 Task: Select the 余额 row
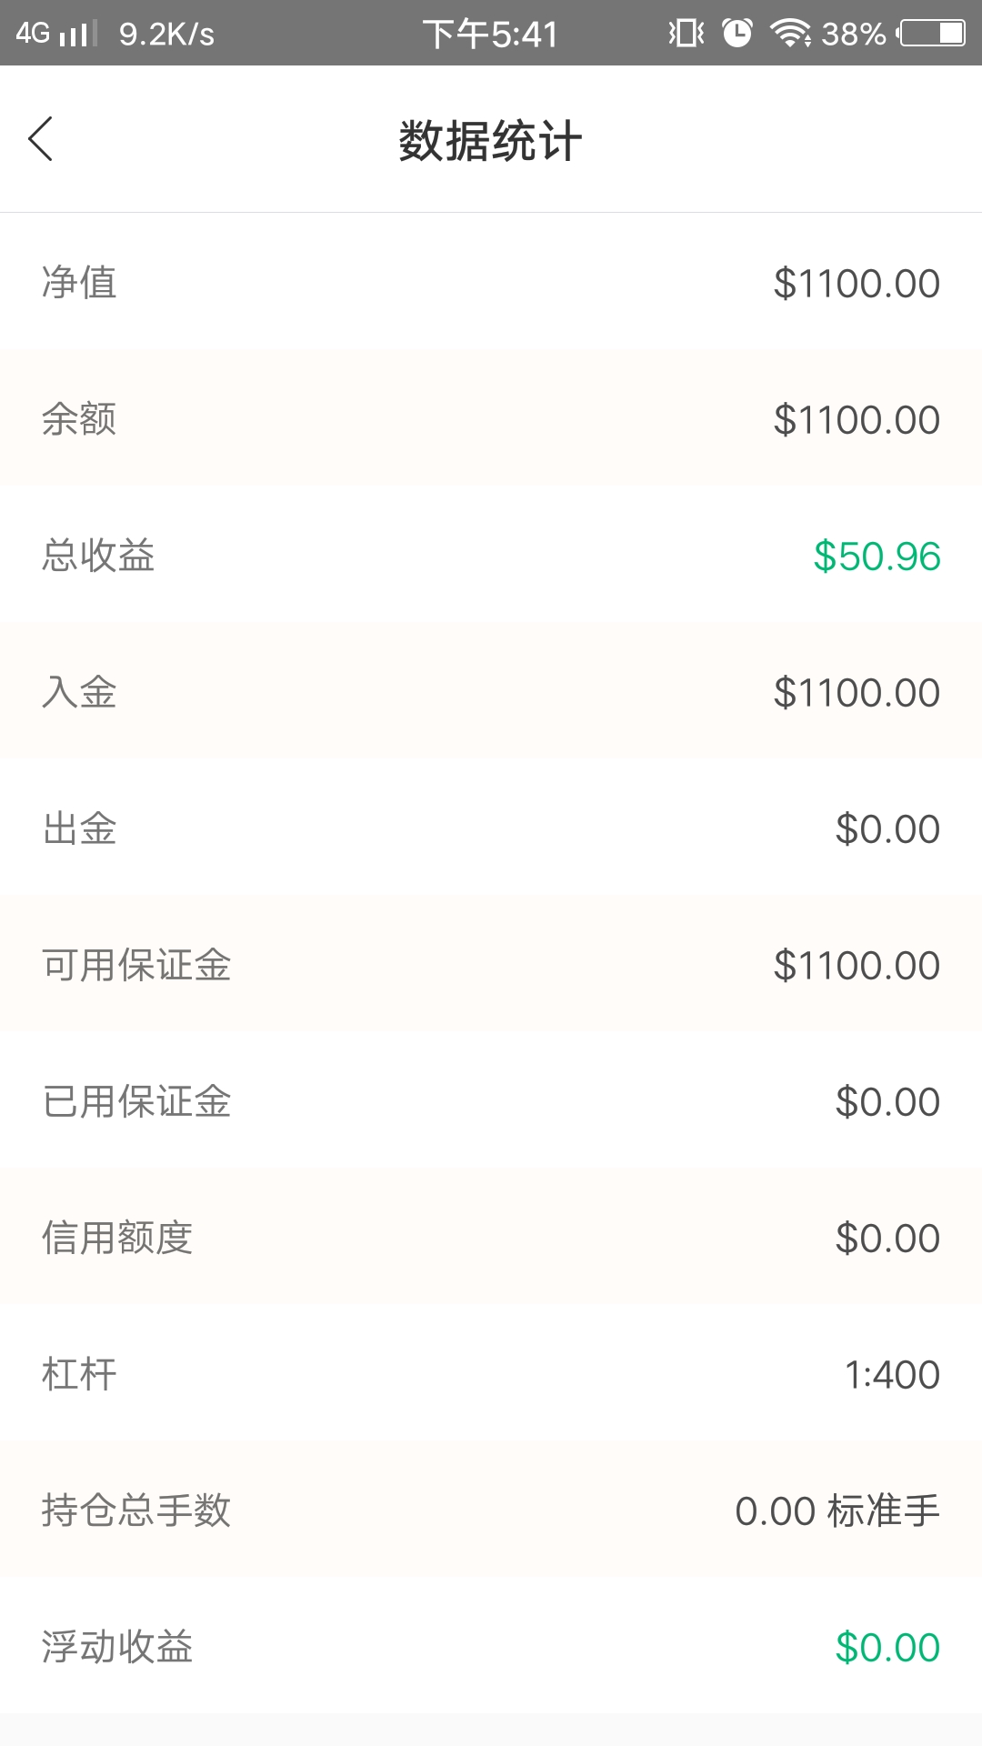point(491,418)
